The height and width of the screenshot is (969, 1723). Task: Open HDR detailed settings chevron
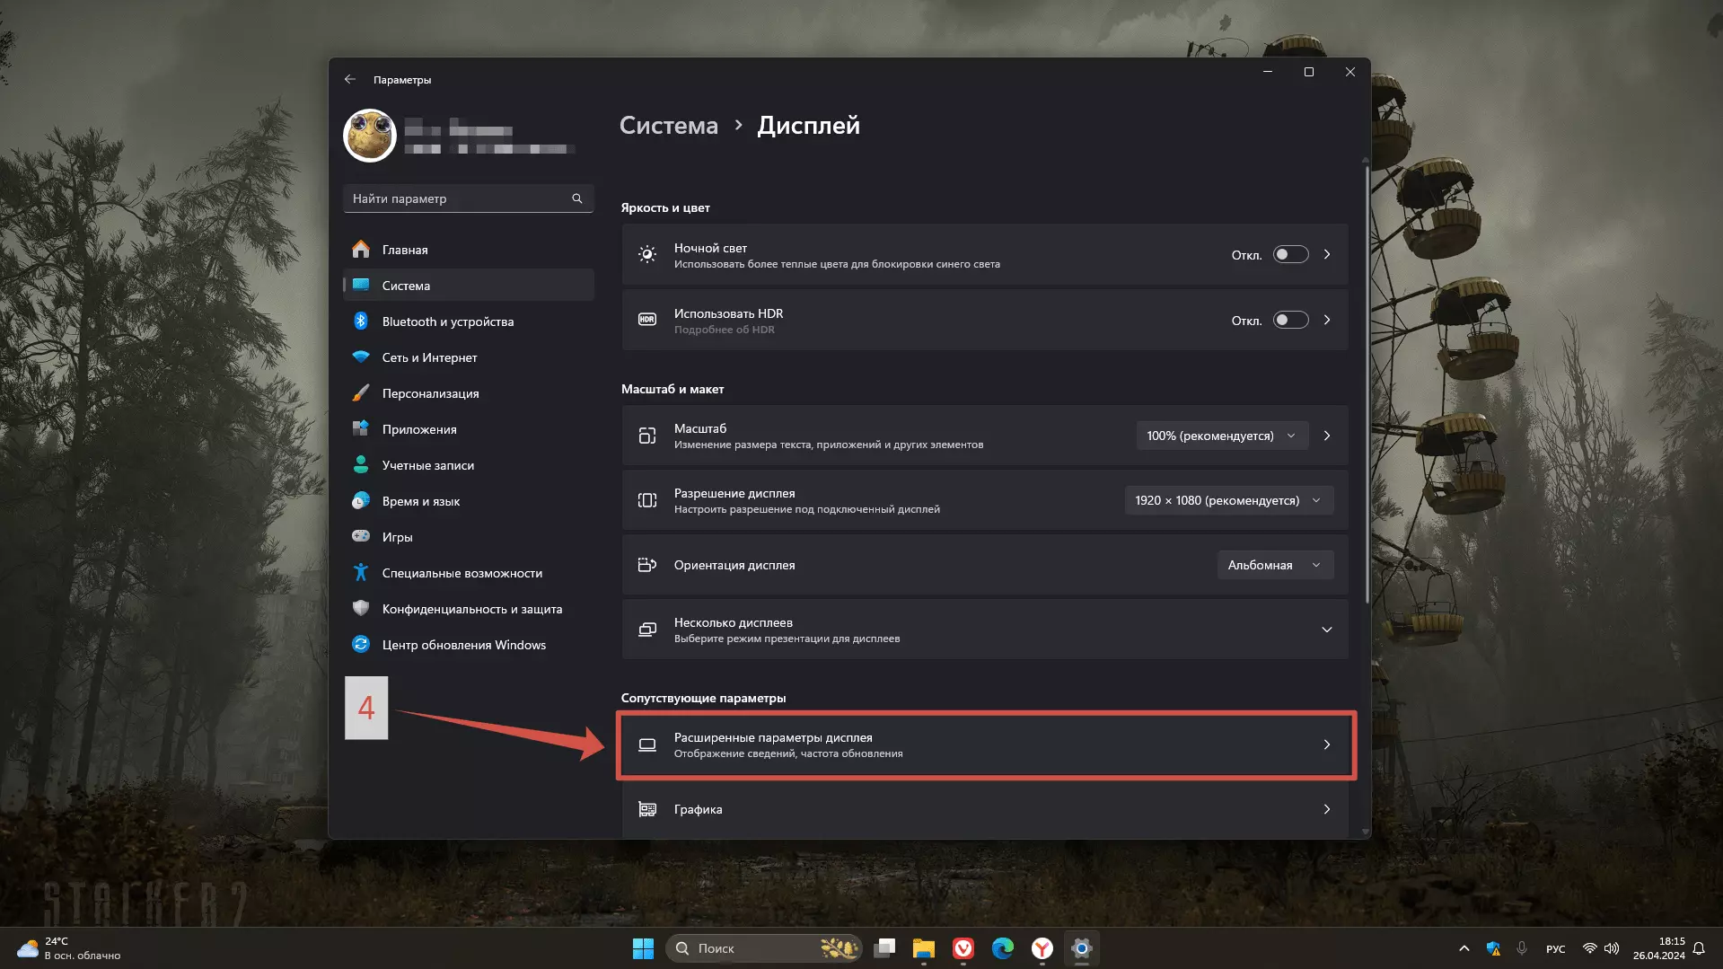[1327, 321]
